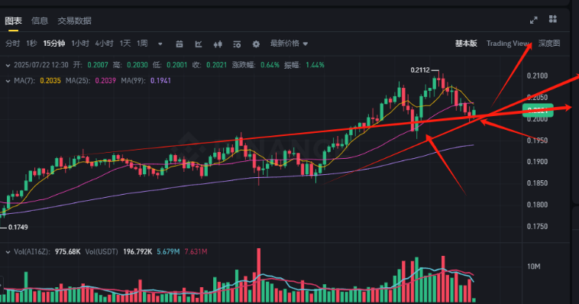Open the chart settings gear icon

pyautogui.click(x=256, y=44)
